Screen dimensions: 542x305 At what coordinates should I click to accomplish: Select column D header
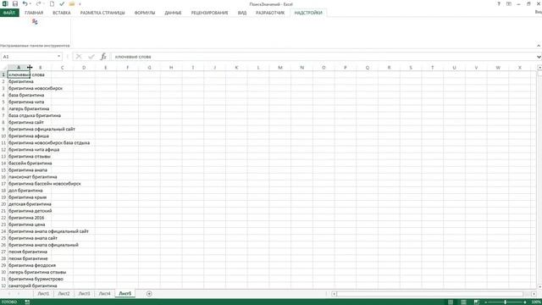(x=84, y=68)
